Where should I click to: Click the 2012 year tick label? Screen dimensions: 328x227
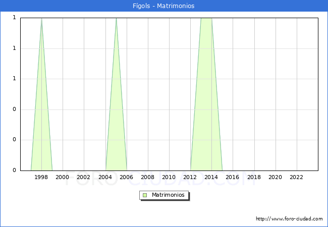190,177
